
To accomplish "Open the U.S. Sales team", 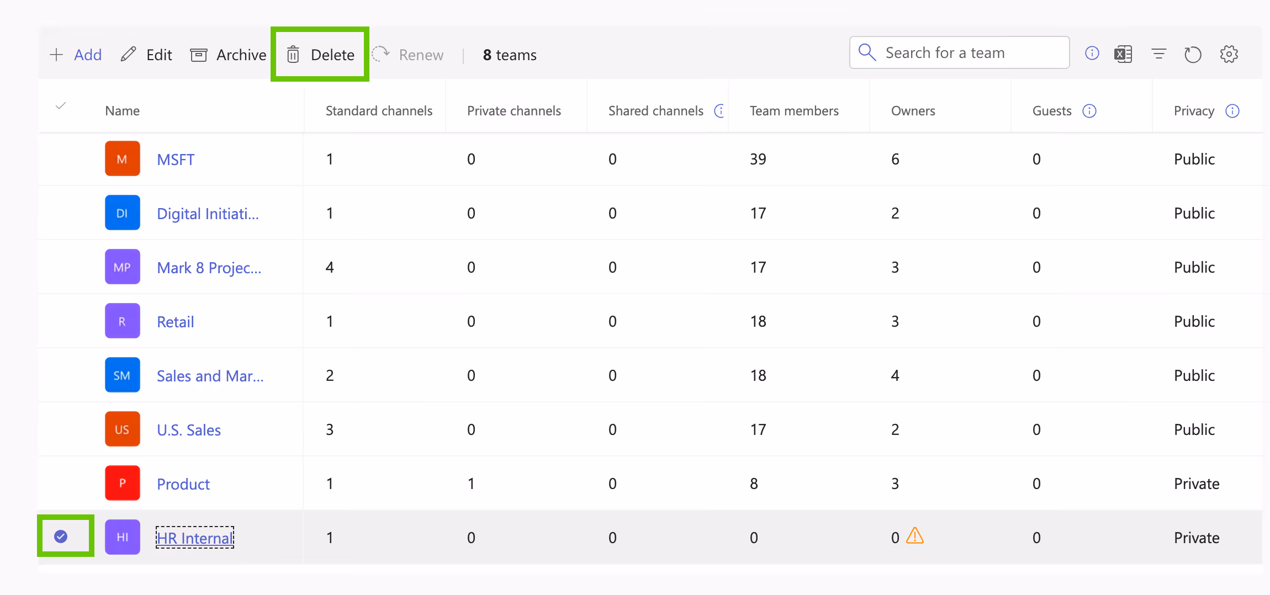I will tap(189, 430).
